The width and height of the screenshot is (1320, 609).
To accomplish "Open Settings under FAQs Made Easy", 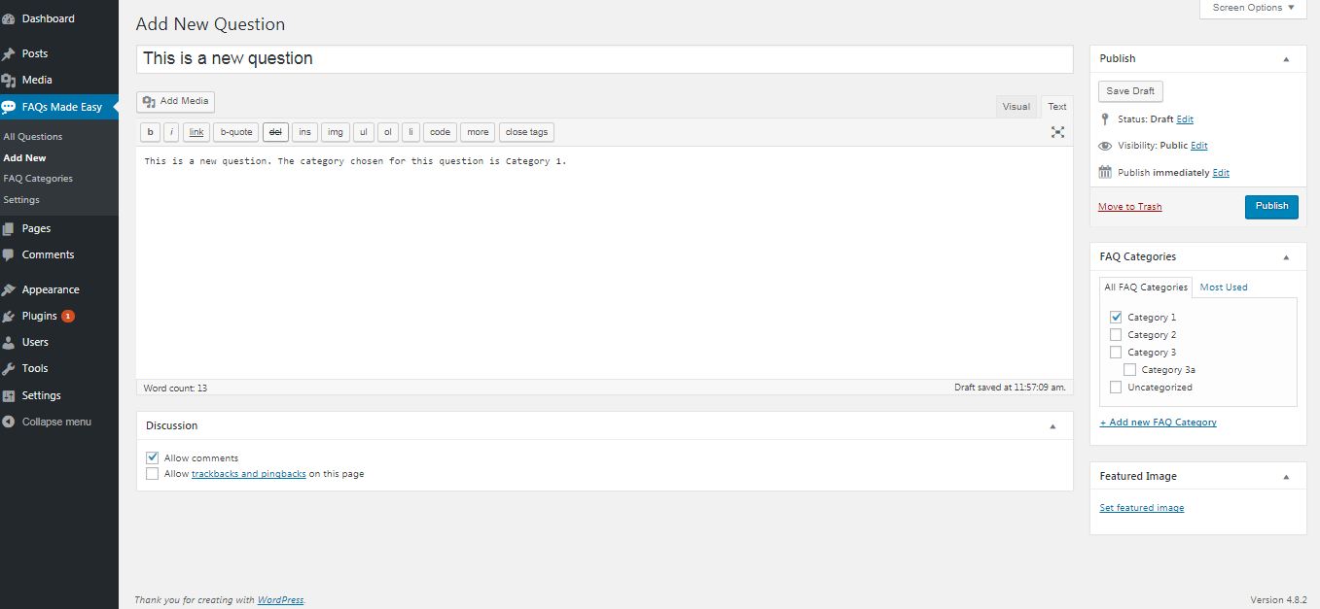I will [21, 200].
